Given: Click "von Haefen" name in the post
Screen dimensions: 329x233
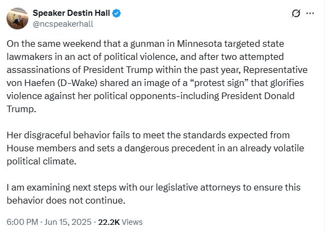Looking at the screenshot, I should 31,83.
